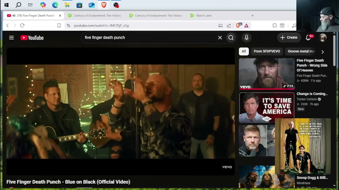
Task: Open File Explorer from the taskbar
Action: (67, 5)
